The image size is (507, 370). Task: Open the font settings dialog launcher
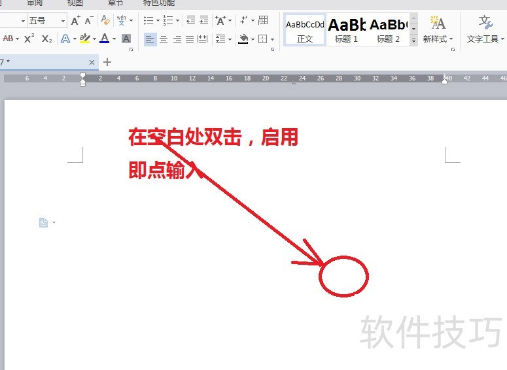pyautogui.click(x=131, y=50)
